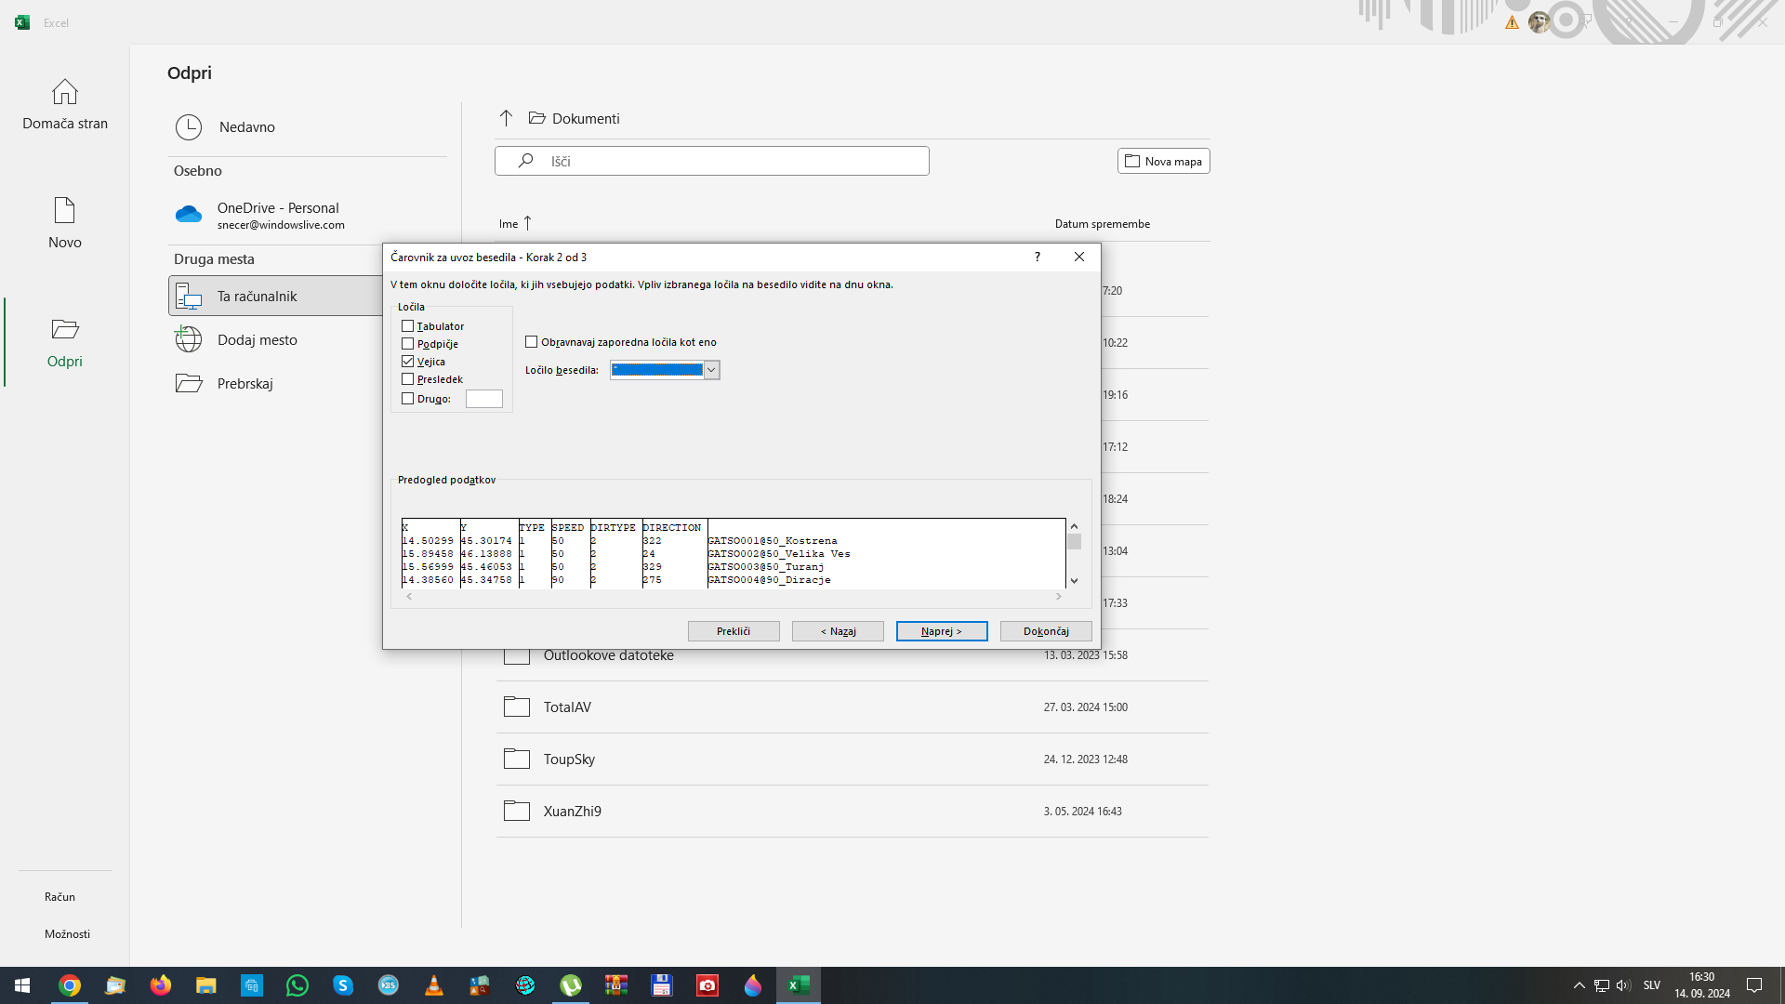
Task: Click the SLV language indicator
Action: point(1652,985)
